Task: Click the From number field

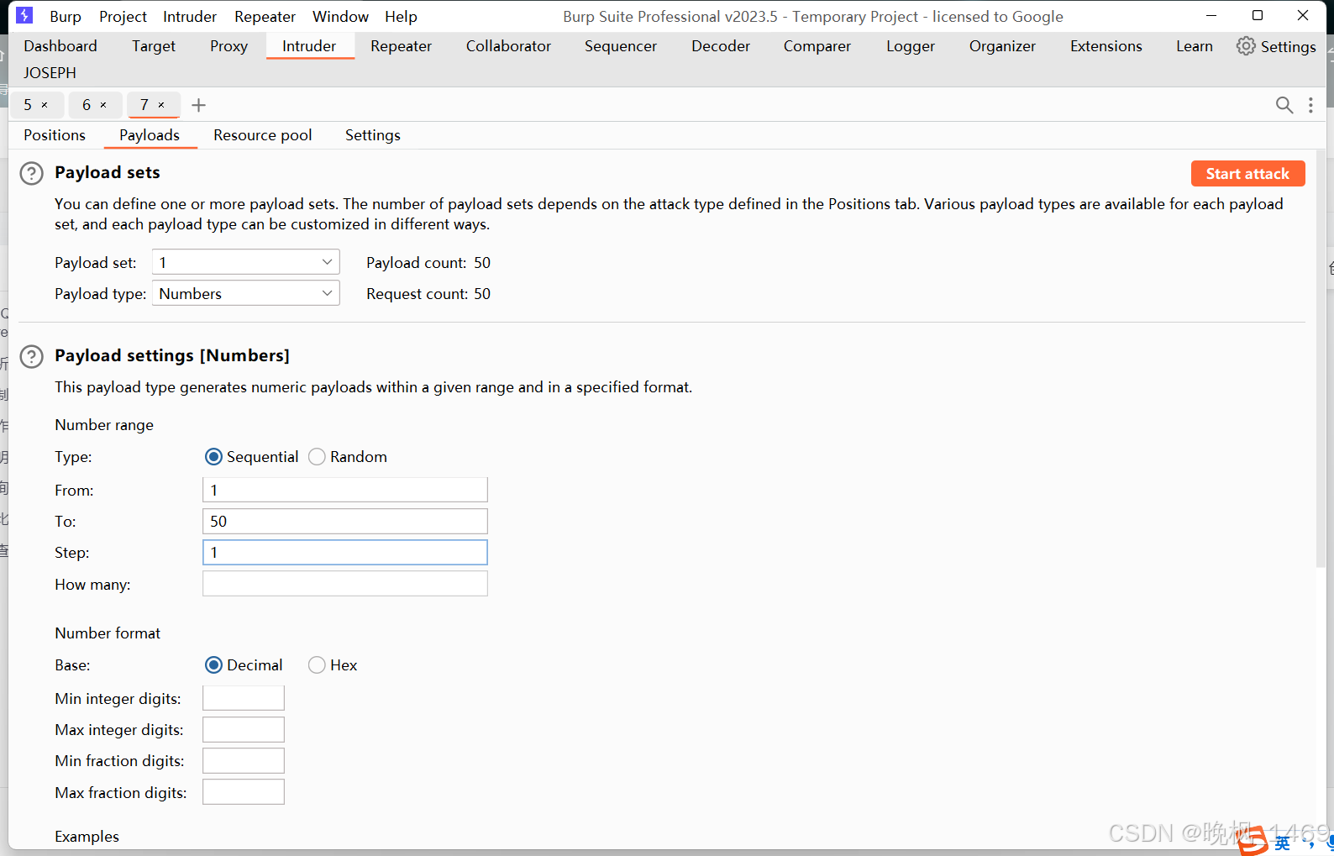Action: (x=344, y=490)
